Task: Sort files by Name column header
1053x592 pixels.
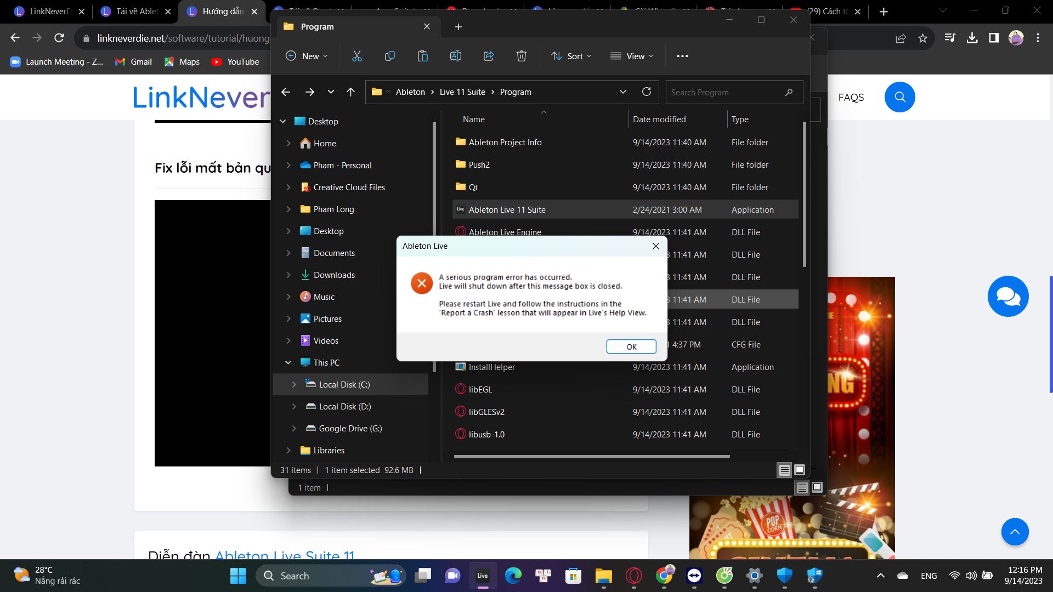Action: [473, 119]
